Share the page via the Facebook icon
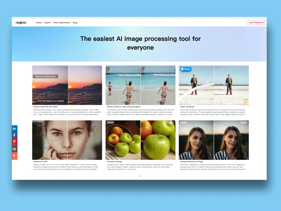Image resolution: width=281 pixels, height=211 pixels. 14,135
